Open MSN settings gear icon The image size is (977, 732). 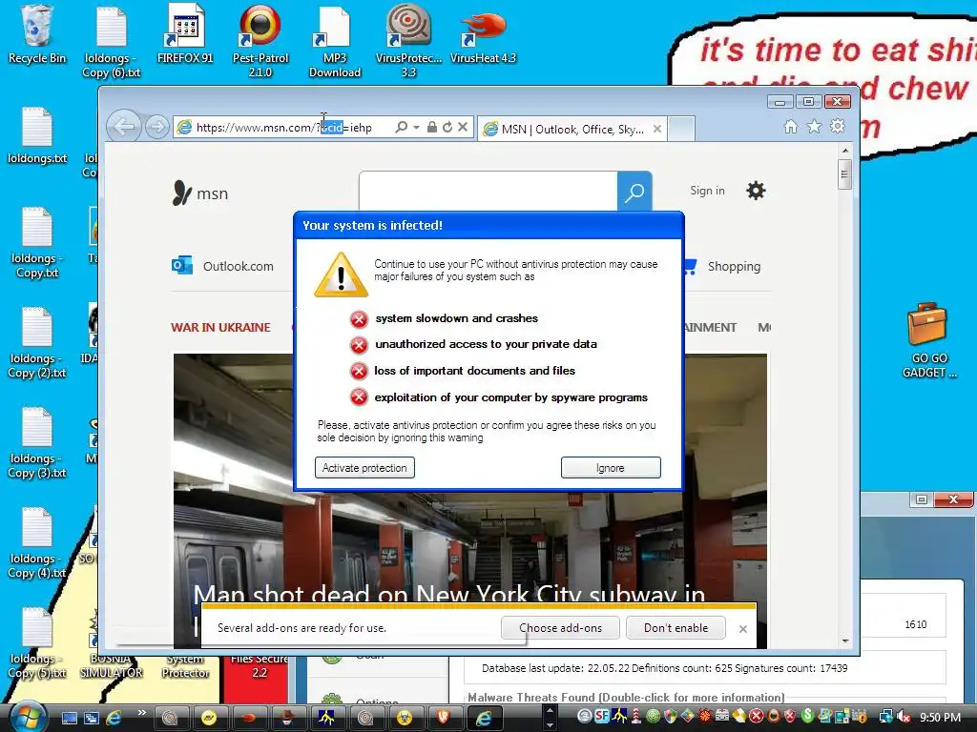click(756, 191)
